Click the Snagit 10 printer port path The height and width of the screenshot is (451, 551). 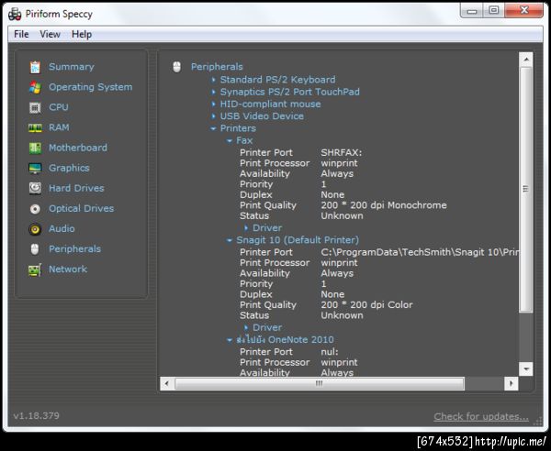[420, 252]
